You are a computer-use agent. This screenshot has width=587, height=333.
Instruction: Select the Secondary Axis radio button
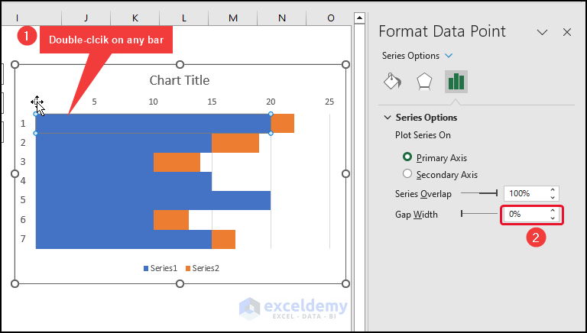point(407,174)
